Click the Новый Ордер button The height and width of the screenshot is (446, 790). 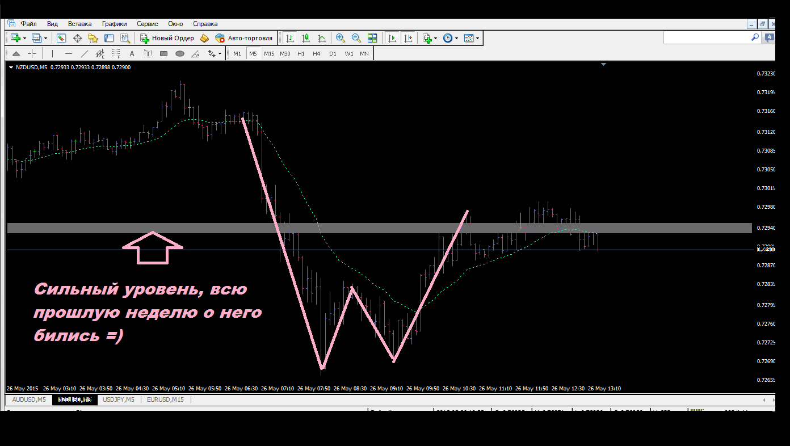[x=167, y=38]
